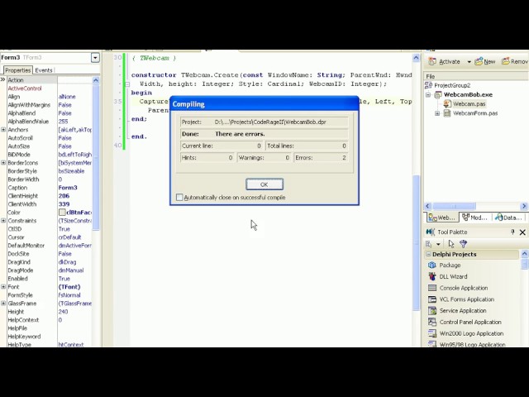Choose Console Application in Tool Palette
529x397 pixels.
coord(463,288)
